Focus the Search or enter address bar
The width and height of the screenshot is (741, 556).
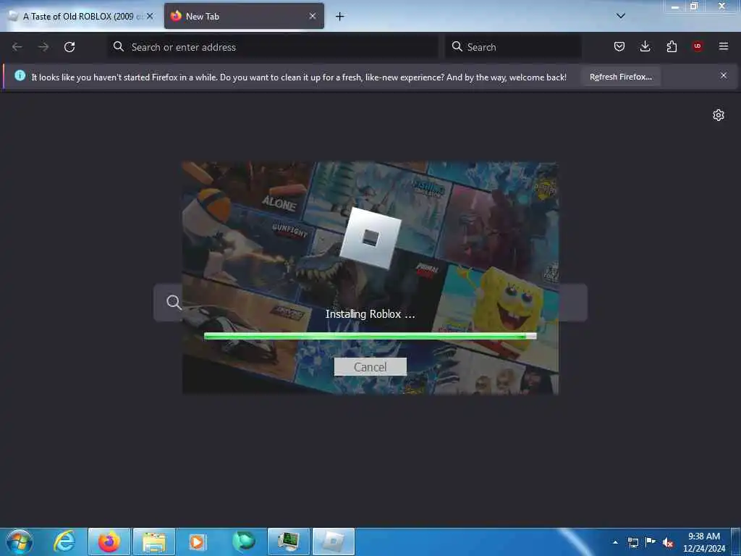click(273, 47)
